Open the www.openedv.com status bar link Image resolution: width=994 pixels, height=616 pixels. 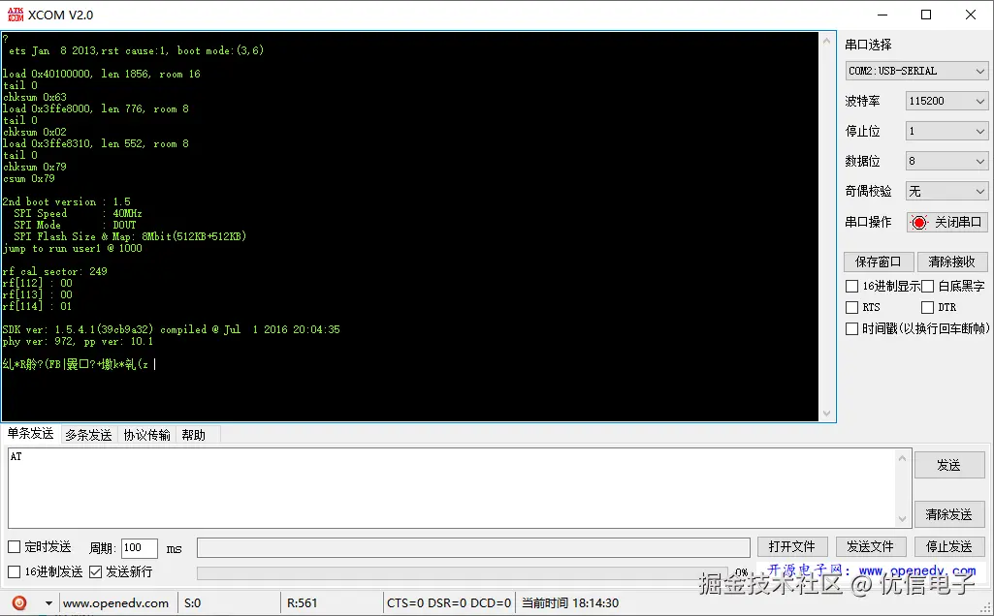coord(116,603)
